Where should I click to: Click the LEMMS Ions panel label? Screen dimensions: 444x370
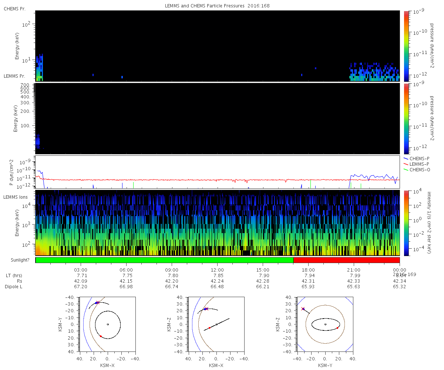pos(15,197)
